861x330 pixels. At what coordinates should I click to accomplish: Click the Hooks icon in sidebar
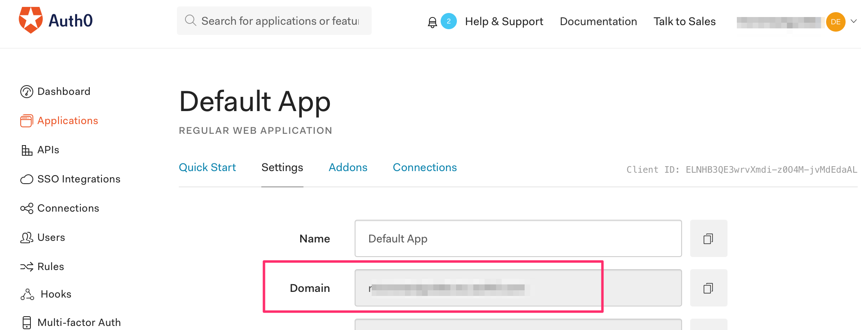coord(27,294)
